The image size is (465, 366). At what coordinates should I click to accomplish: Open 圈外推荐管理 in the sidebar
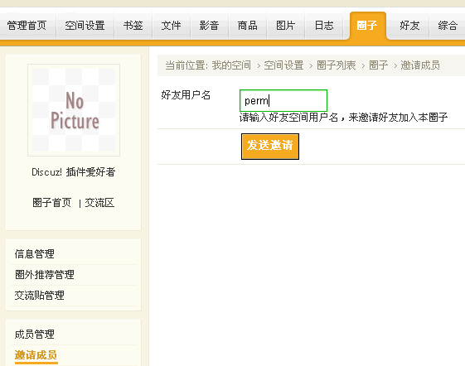(45, 275)
